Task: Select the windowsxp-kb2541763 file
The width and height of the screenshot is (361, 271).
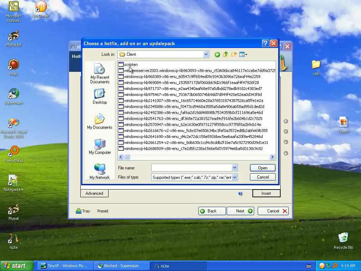Action: tap(190, 119)
